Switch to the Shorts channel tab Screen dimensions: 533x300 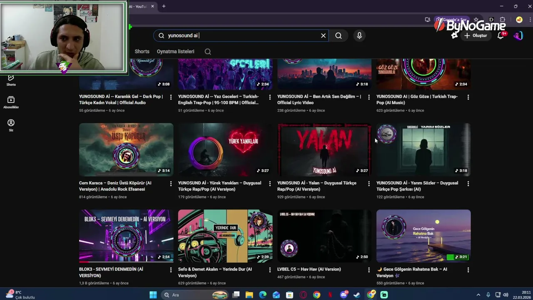(x=142, y=51)
